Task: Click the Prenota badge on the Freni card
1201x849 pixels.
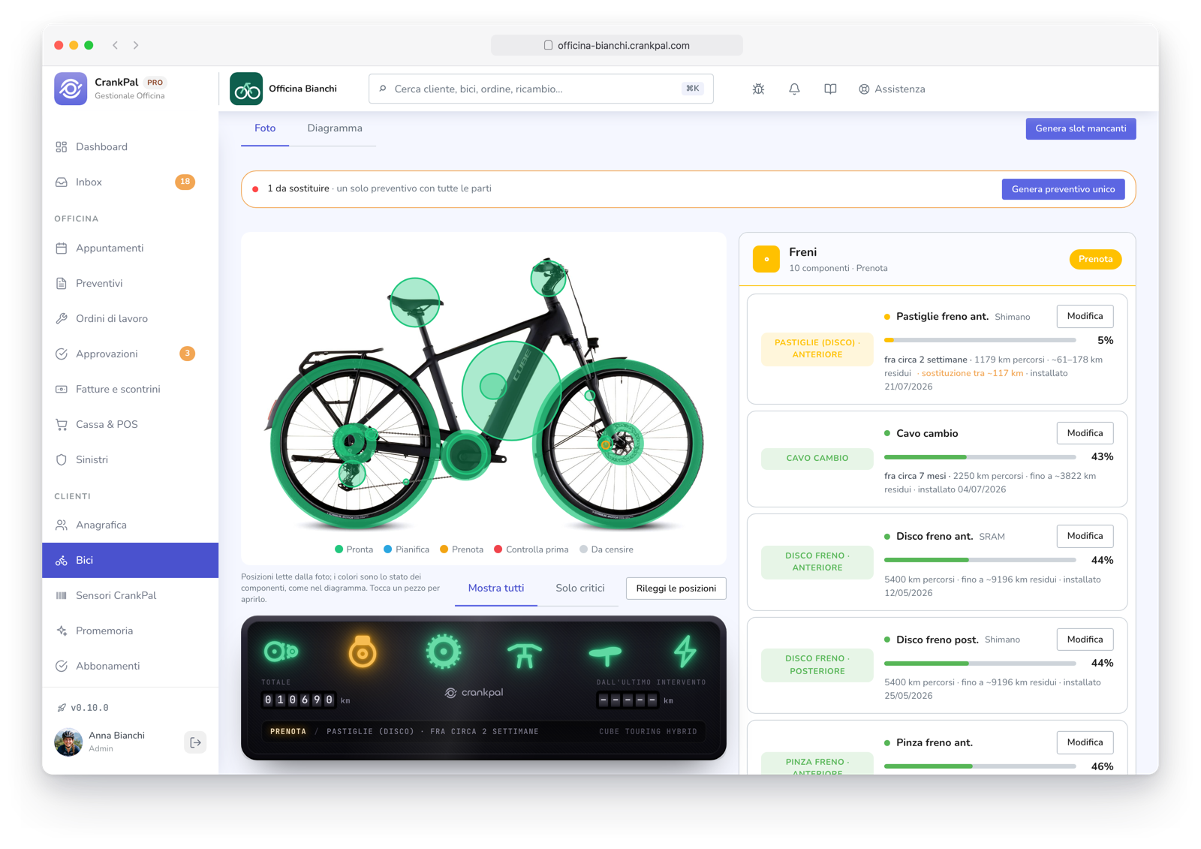Action: click(x=1095, y=259)
